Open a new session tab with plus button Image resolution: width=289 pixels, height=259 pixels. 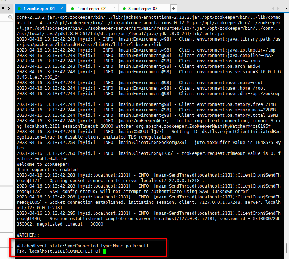pyautogui.click(x=173, y=8)
